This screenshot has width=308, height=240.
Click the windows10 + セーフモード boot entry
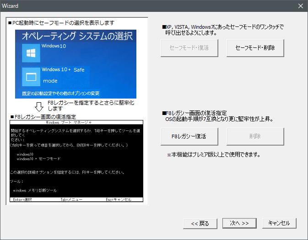pos(38,159)
